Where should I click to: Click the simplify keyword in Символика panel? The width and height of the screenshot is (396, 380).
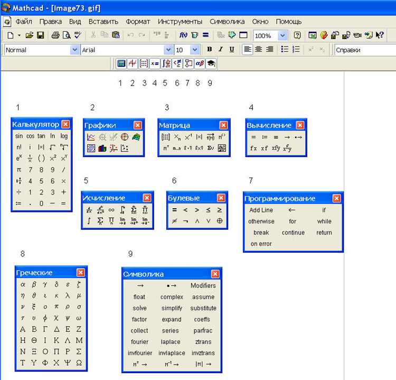(172, 308)
